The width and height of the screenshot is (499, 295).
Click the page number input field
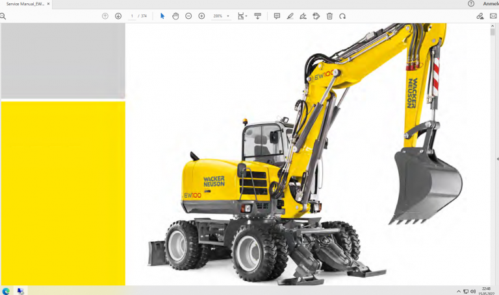[132, 16]
